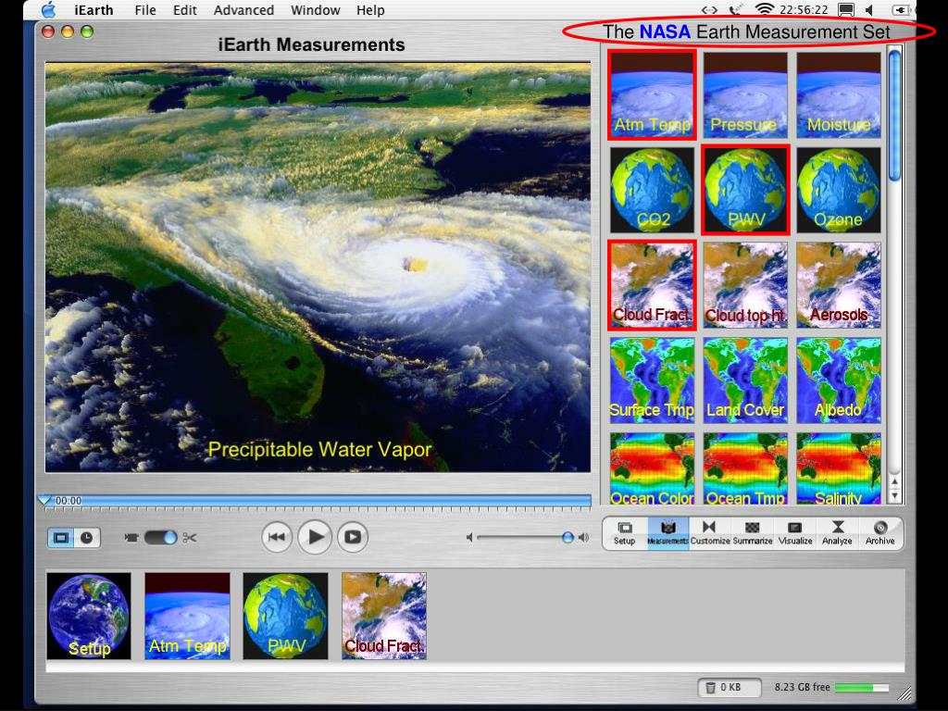
Task: Select the Cloud Fract. clip in the bottom shelf
Action: (x=384, y=616)
